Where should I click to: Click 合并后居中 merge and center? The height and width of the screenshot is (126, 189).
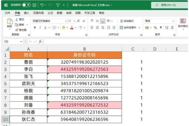(x=128, y=28)
